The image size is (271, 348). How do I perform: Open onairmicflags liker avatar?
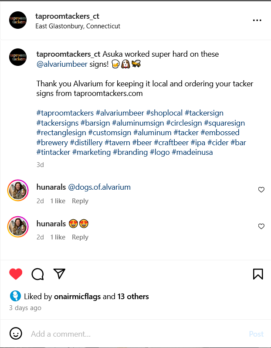pyautogui.click(x=15, y=296)
